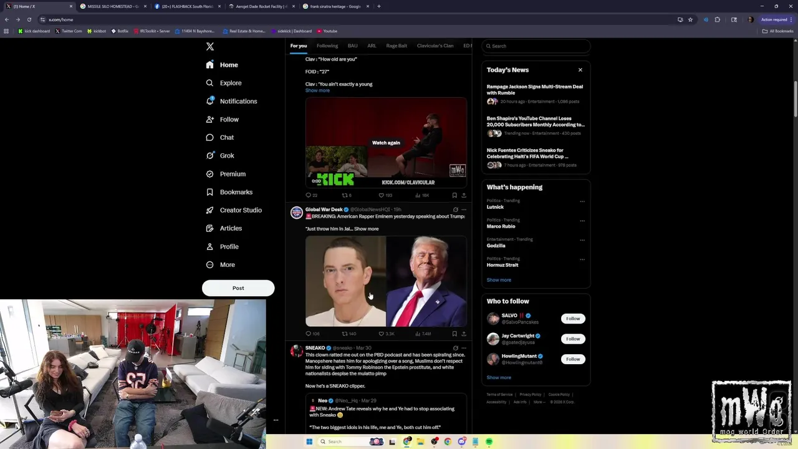798x449 pixels.
Task: Open the Hormuz Strait trending topic
Action: 502,265
